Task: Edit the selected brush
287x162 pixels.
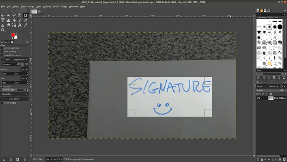Action: pos(259,78)
